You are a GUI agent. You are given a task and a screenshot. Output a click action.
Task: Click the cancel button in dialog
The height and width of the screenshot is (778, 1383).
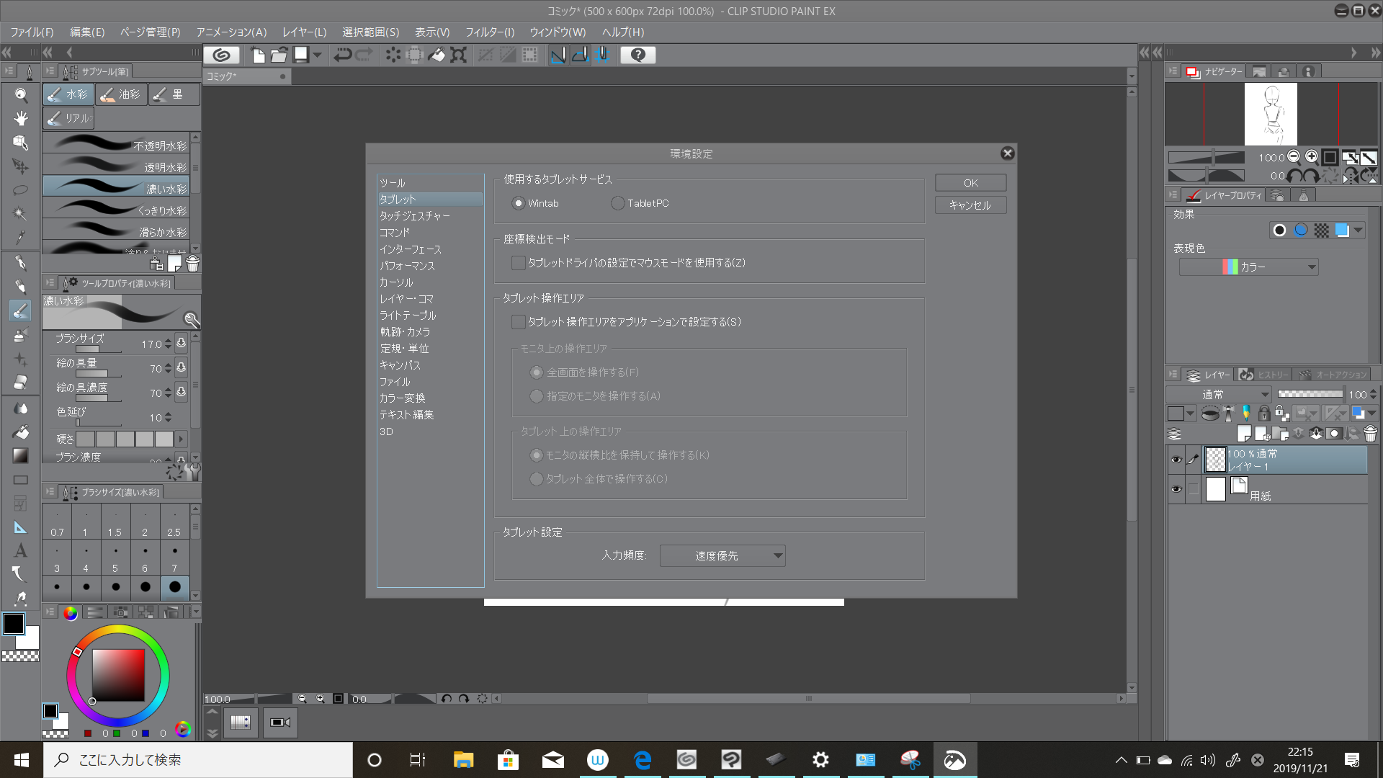coord(970,205)
